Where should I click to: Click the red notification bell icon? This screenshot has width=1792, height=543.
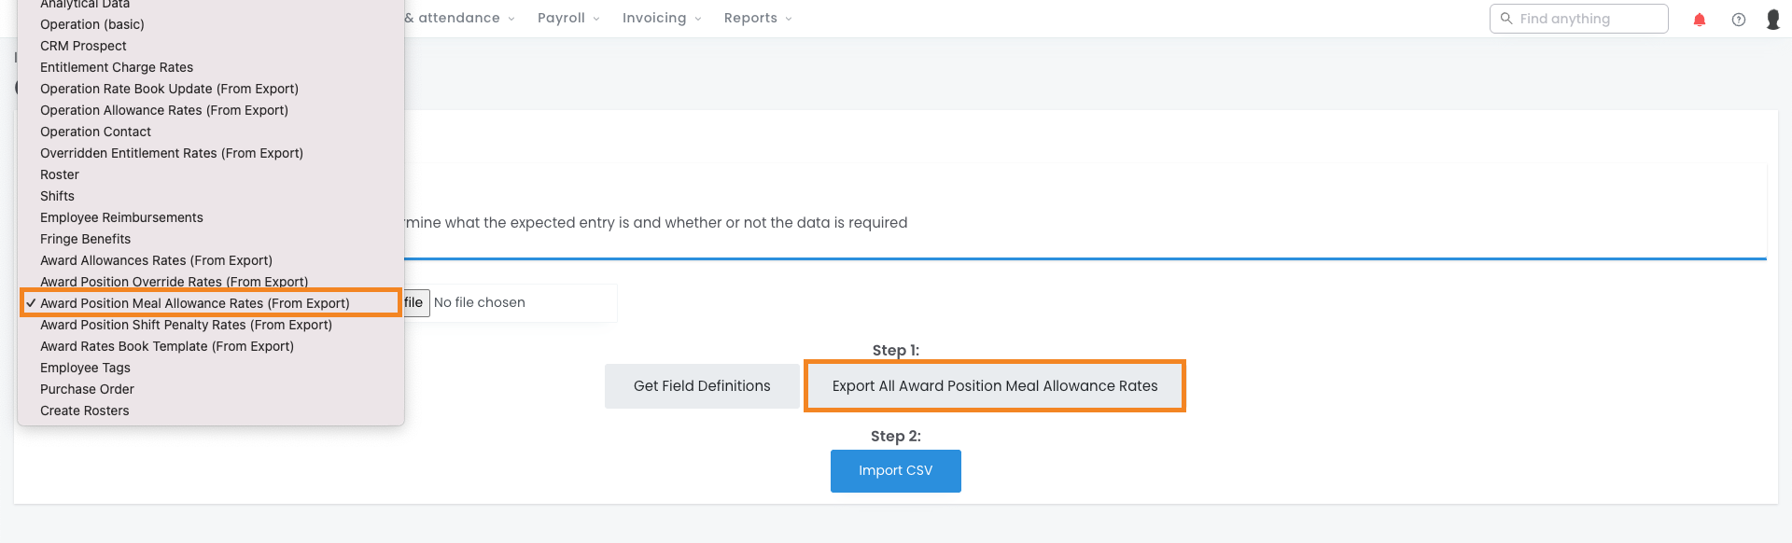pos(1699,20)
